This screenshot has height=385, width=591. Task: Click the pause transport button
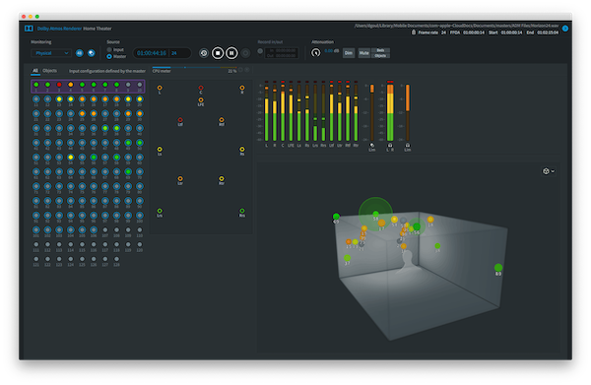pyautogui.click(x=231, y=53)
